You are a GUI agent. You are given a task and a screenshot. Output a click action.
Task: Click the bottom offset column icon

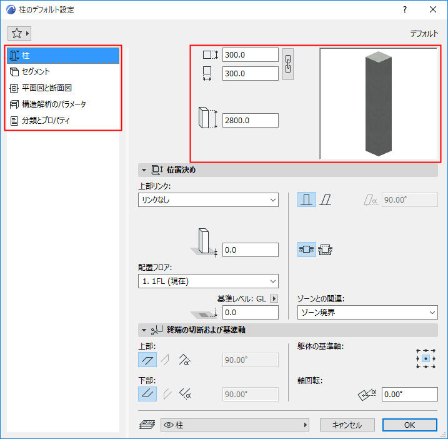click(x=204, y=243)
